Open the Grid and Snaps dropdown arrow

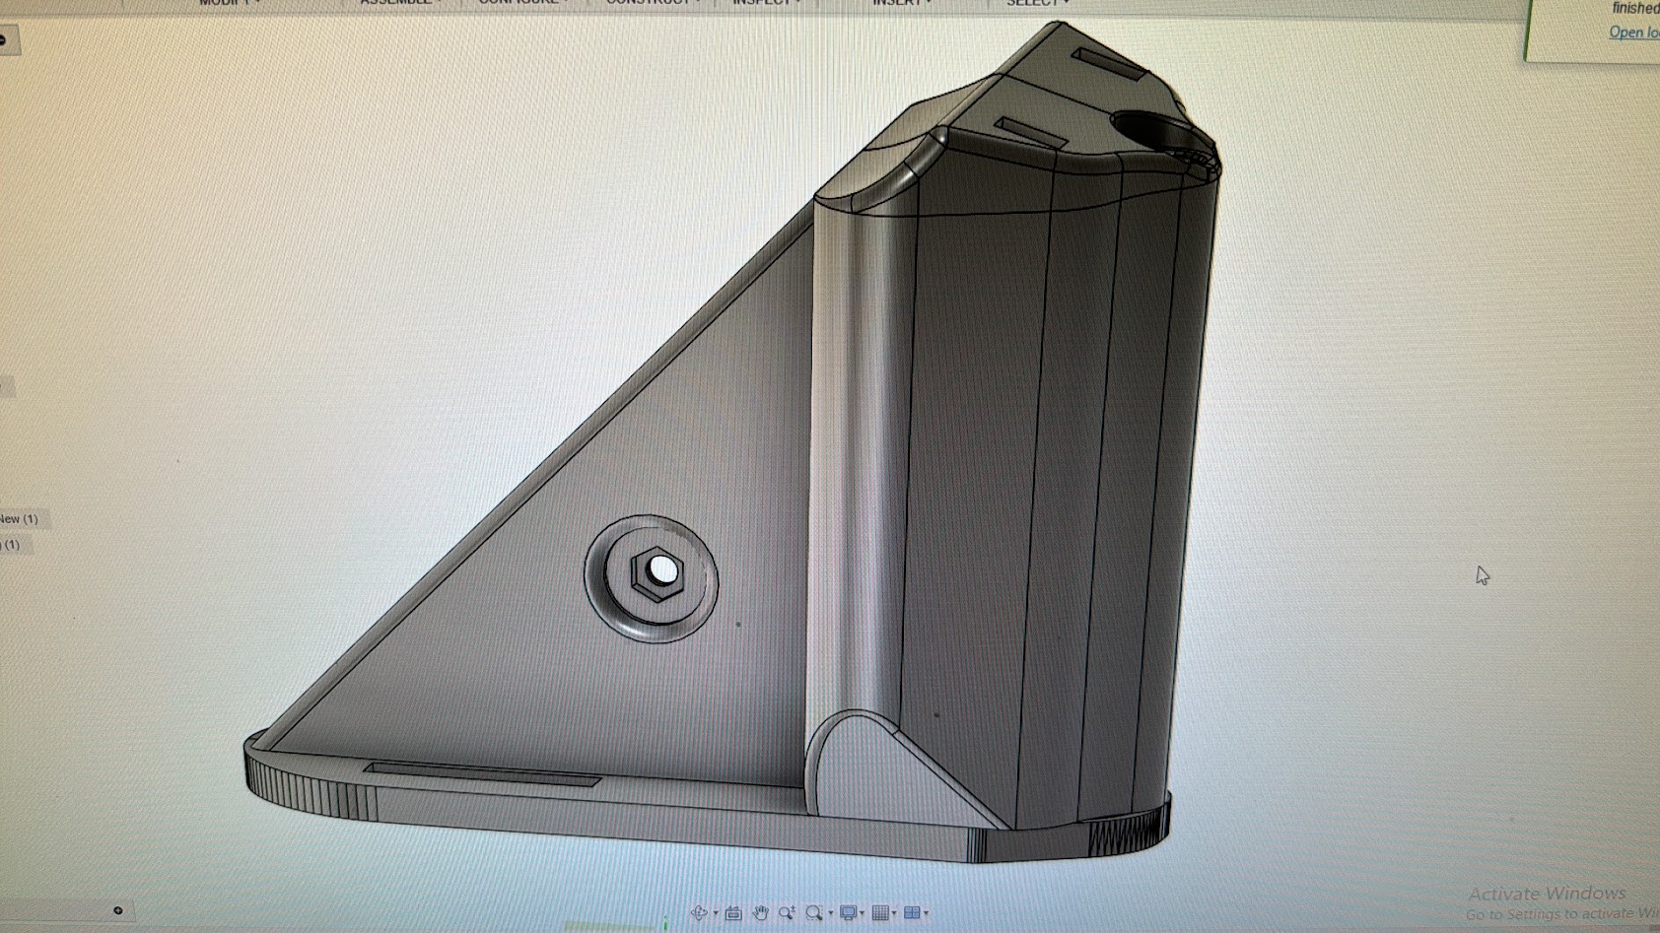tap(894, 914)
